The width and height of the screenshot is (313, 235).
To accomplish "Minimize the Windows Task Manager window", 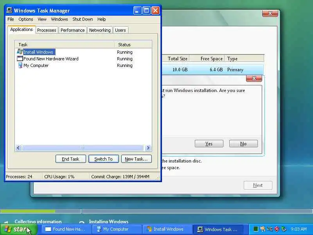I will click(137, 11).
